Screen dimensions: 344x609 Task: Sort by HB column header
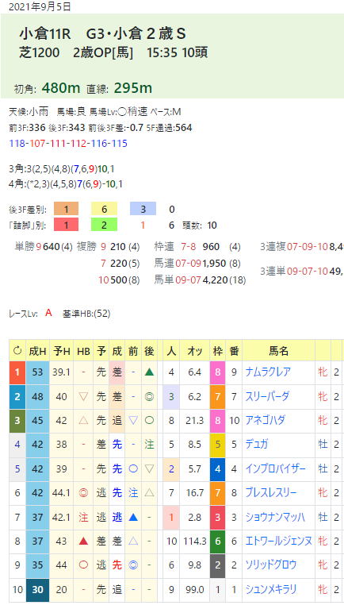(83, 351)
